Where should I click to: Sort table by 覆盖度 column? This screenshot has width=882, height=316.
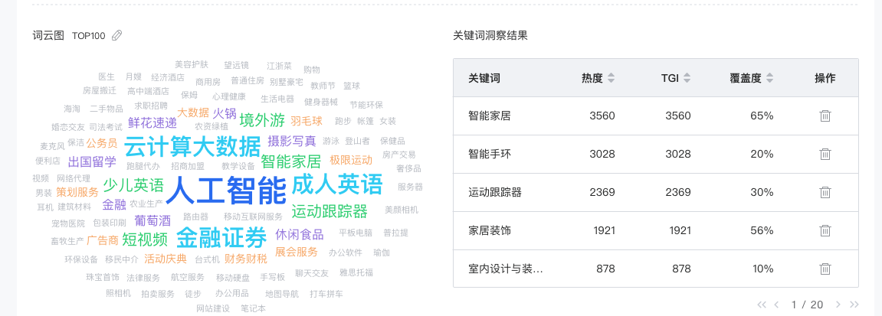coord(769,78)
